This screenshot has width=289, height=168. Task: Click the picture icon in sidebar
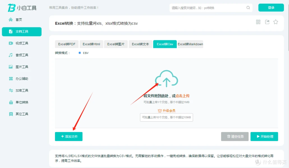[11, 67]
